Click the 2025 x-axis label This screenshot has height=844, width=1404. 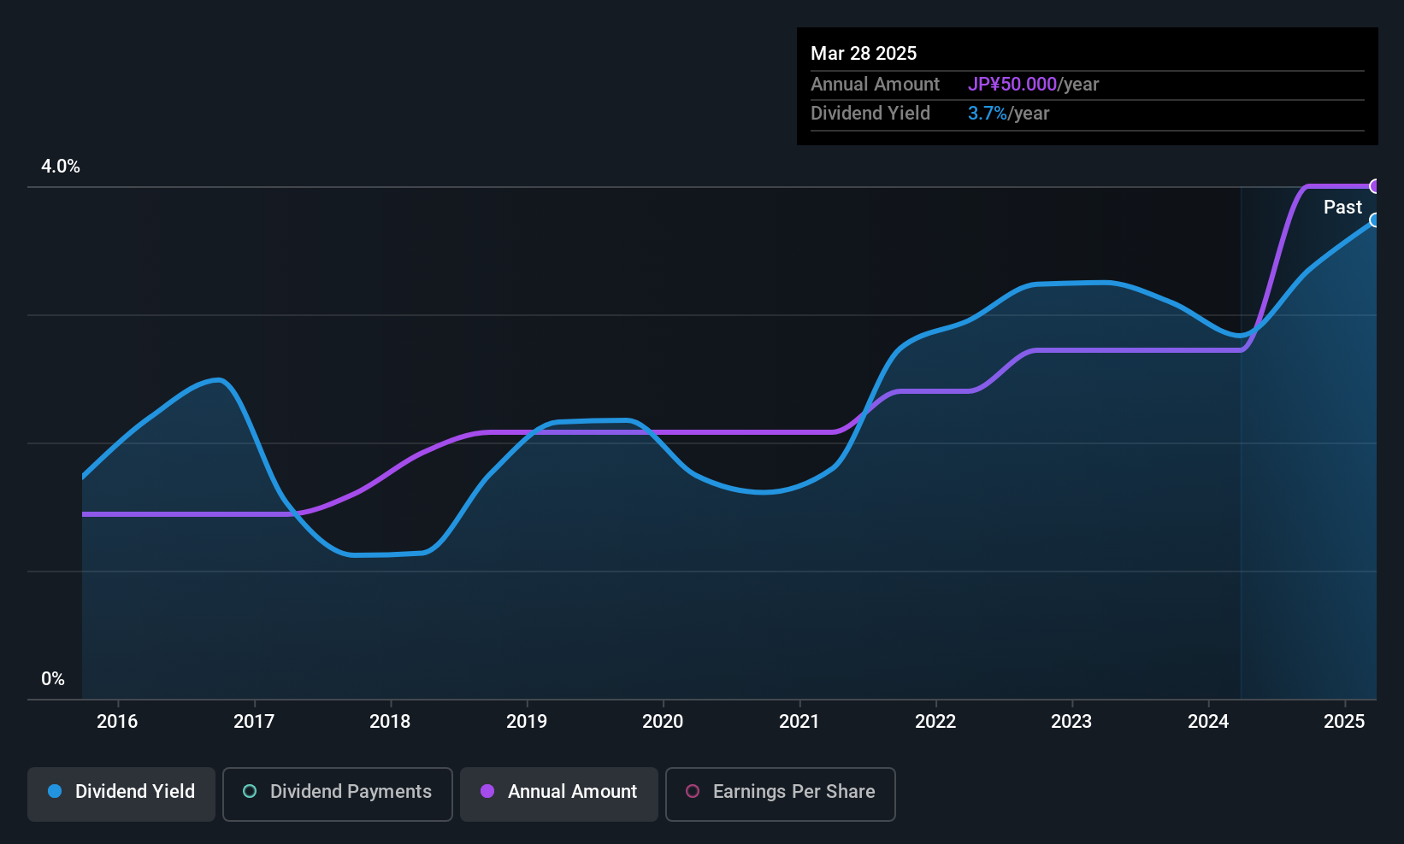(1344, 721)
